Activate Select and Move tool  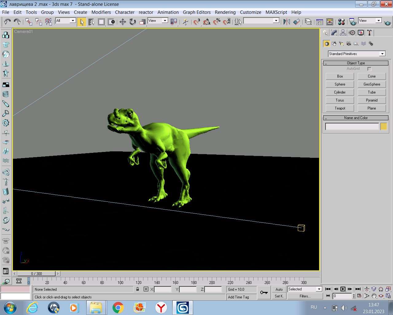123,22
